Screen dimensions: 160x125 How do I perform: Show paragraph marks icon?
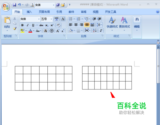click(101, 31)
